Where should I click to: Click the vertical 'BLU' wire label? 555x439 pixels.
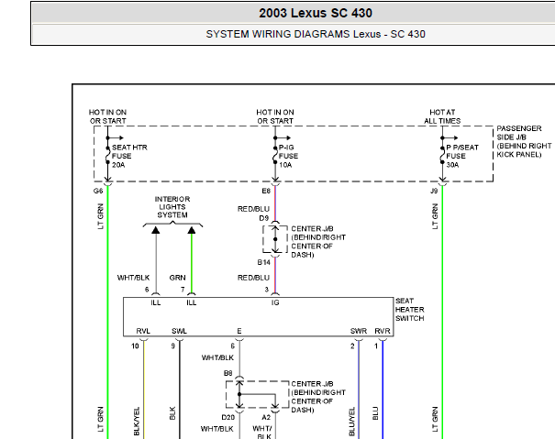[375, 413]
